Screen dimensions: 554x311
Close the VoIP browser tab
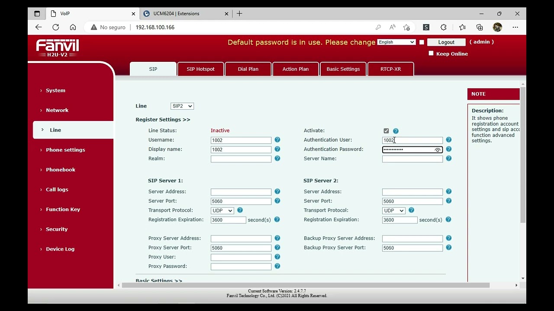(133, 13)
